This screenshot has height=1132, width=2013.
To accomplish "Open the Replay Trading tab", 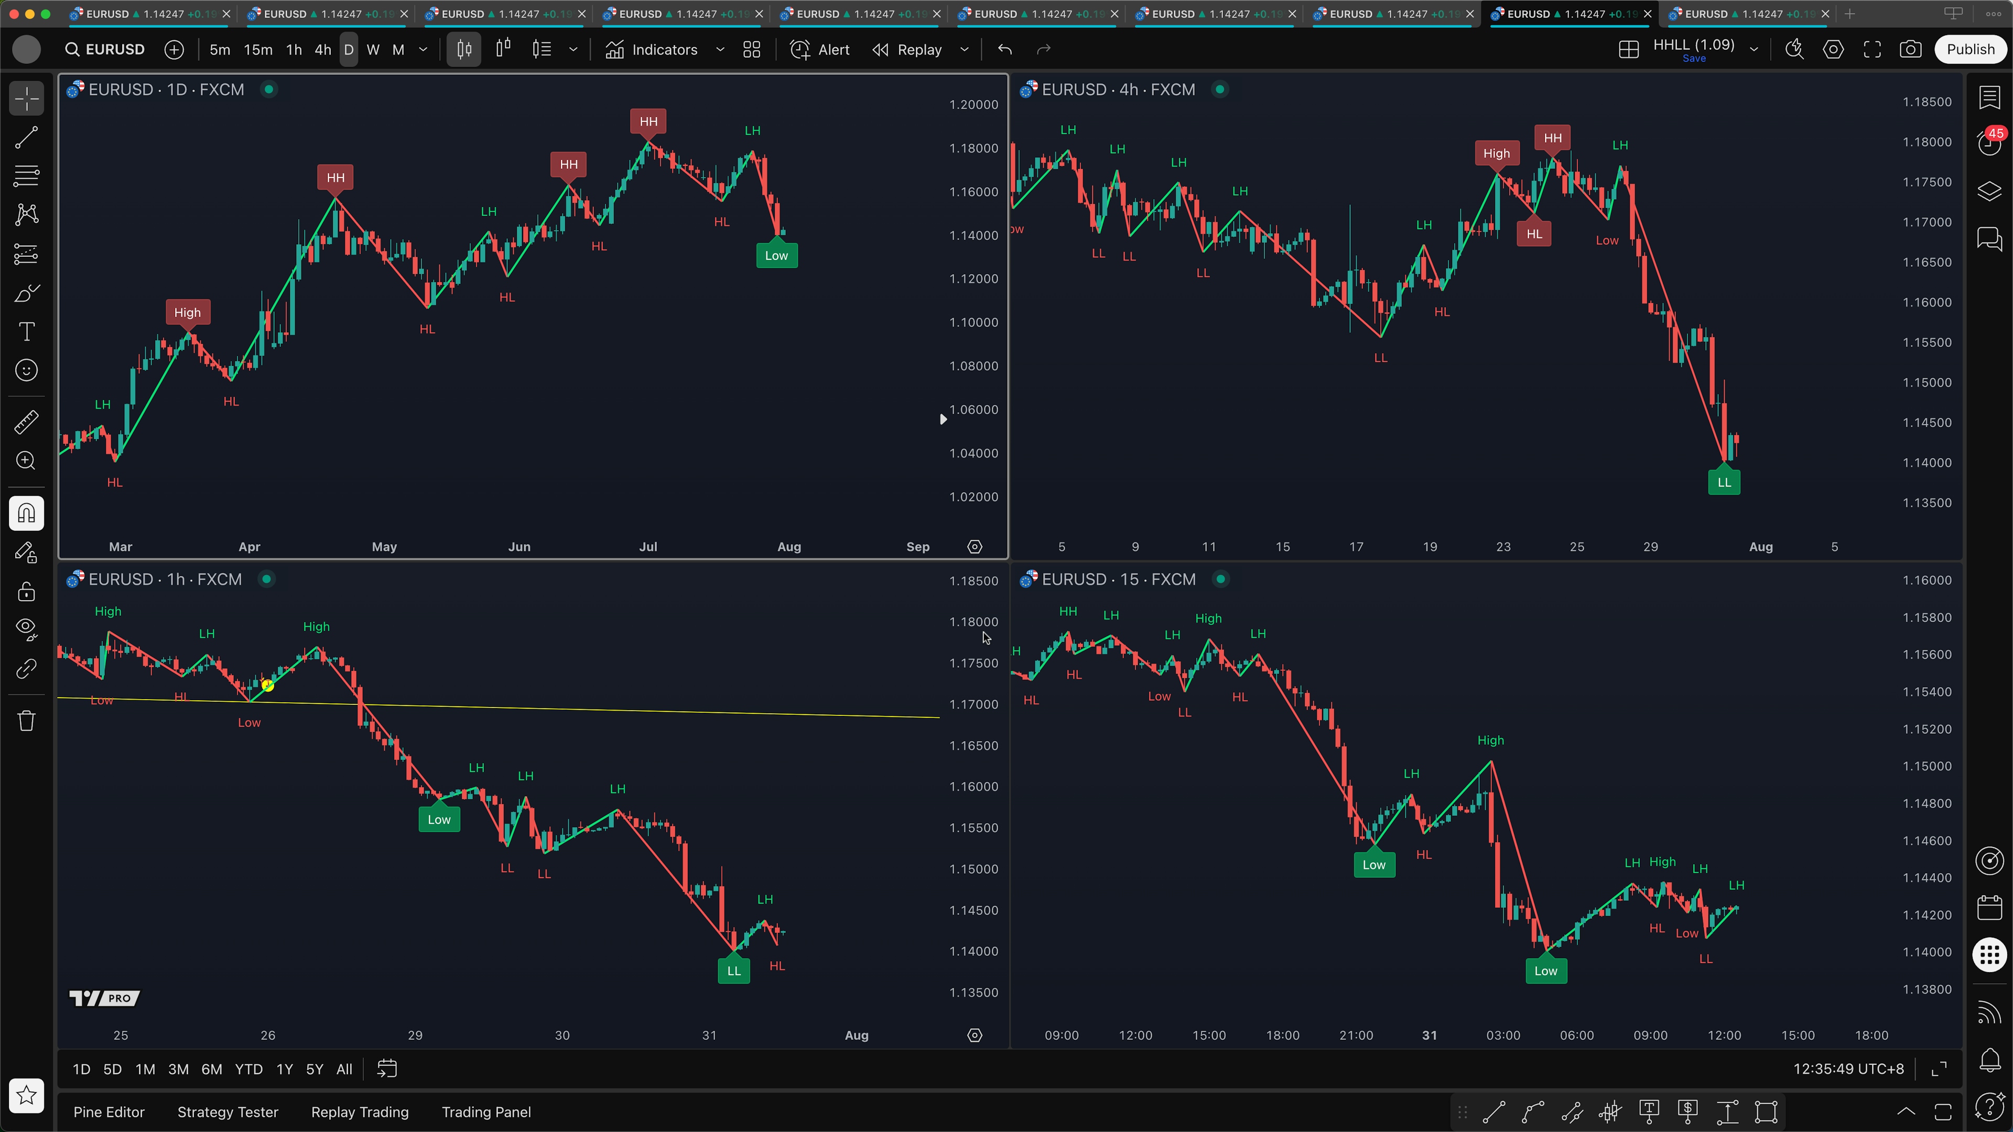I will point(360,1112).
